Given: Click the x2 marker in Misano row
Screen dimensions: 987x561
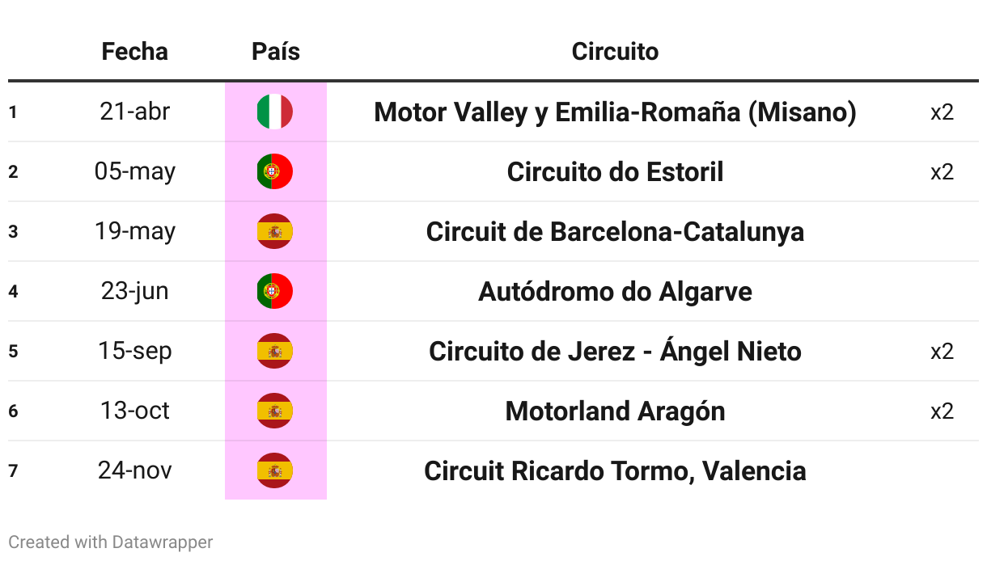Looking at the screenshot, I should pyautogui.click(x=942, y=112).
